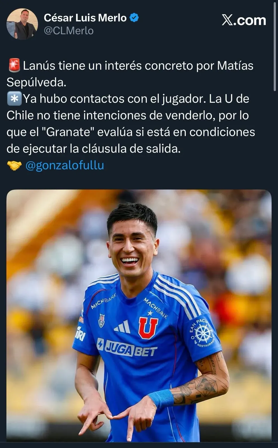The width and height of the screenshot is (278, 448).
Task: Open César Luis Merlo's profile avatar
Action: pos(22,24)
